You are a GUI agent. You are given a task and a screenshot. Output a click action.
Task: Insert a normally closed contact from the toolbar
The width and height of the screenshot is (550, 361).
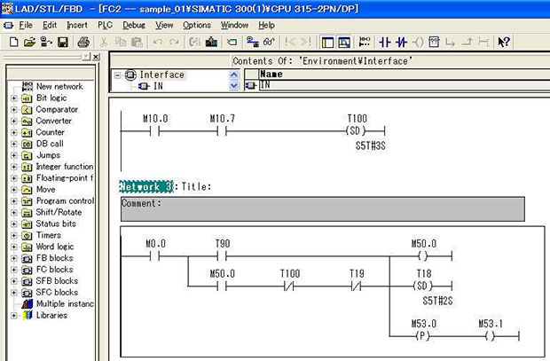click(402, 42)
